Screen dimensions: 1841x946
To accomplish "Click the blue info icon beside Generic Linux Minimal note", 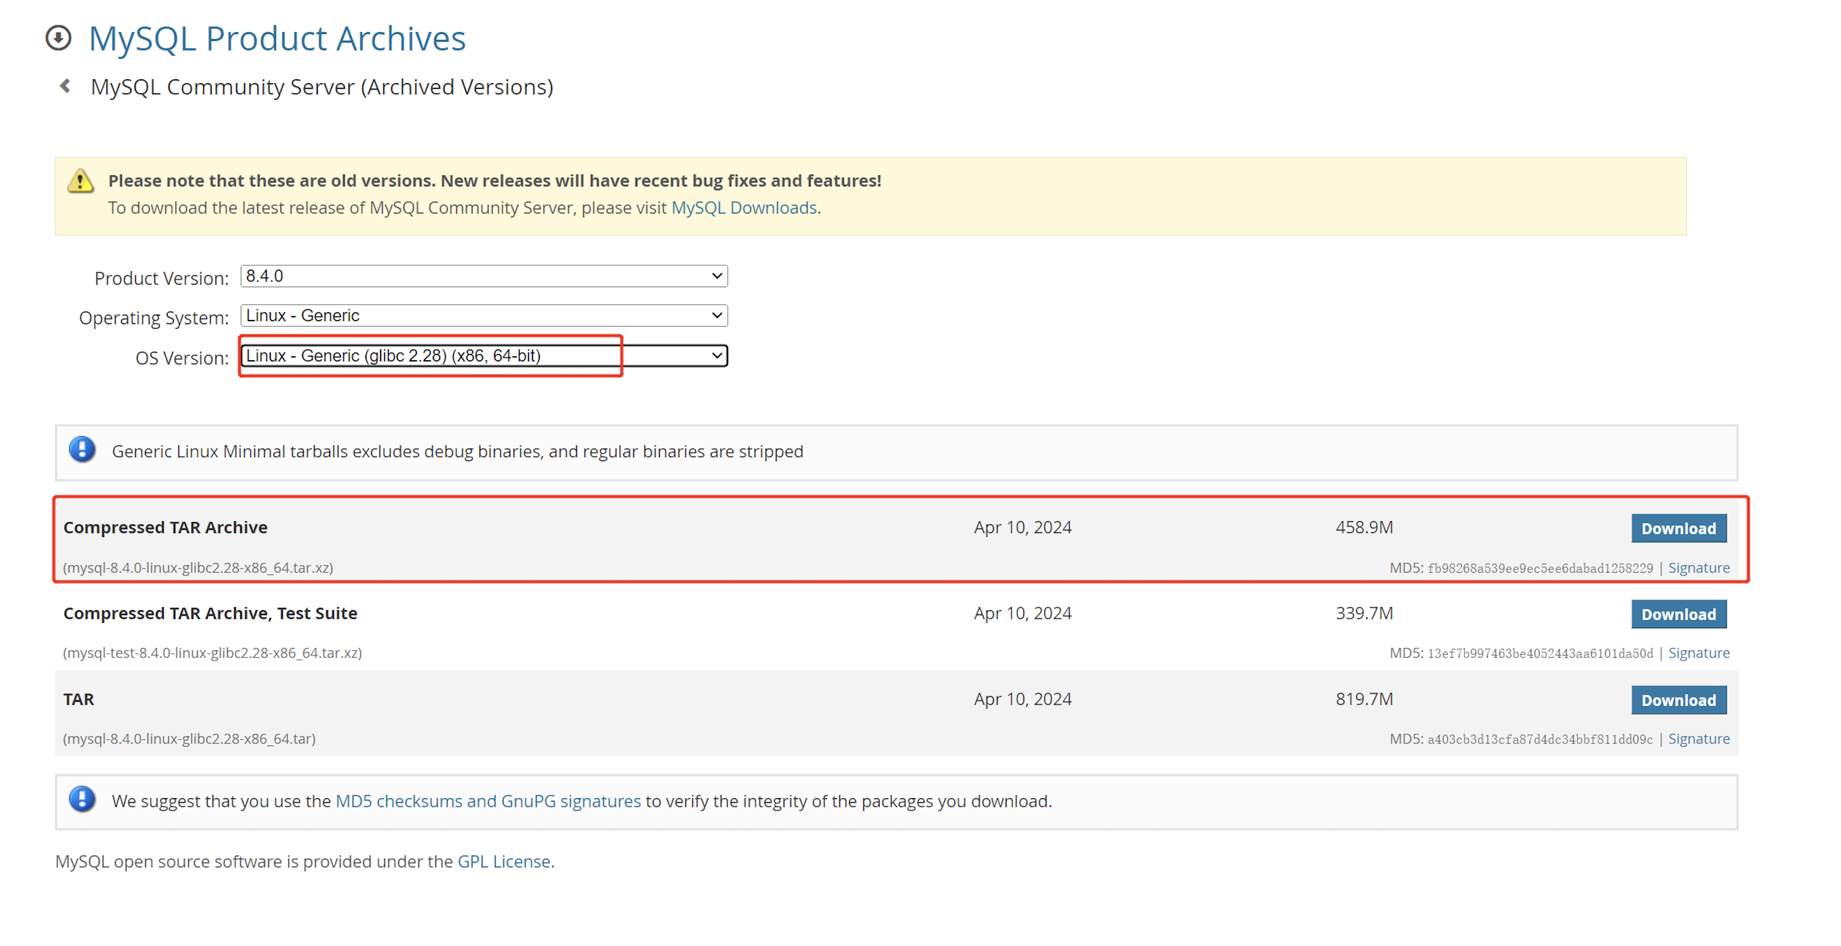I will (82, 450).
